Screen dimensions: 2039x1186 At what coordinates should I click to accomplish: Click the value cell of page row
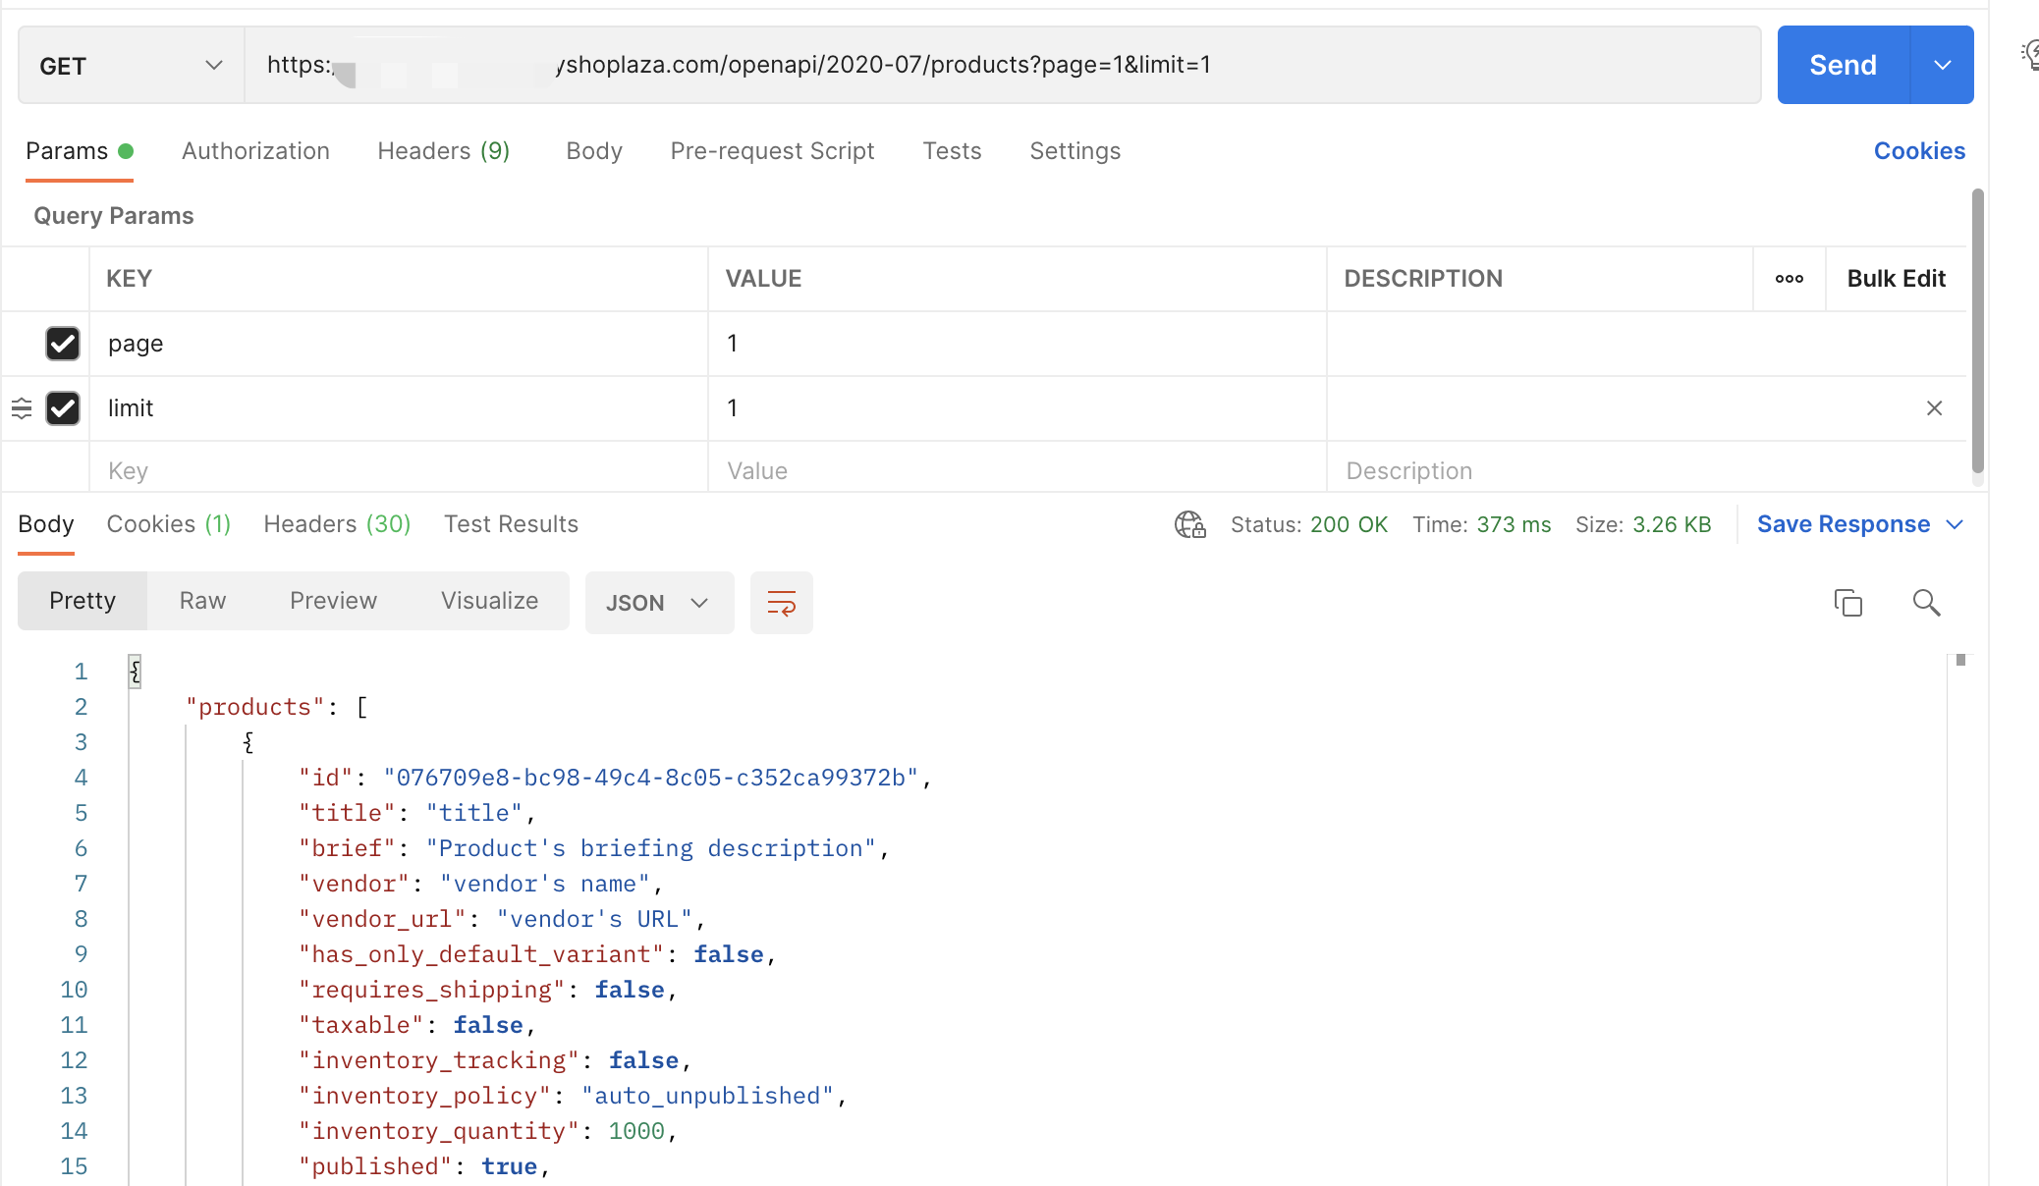[1018, 344]
